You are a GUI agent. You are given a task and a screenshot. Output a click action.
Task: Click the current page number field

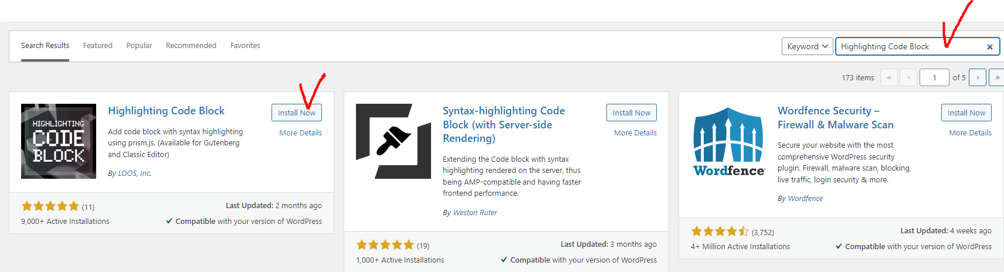pos(934,77)
